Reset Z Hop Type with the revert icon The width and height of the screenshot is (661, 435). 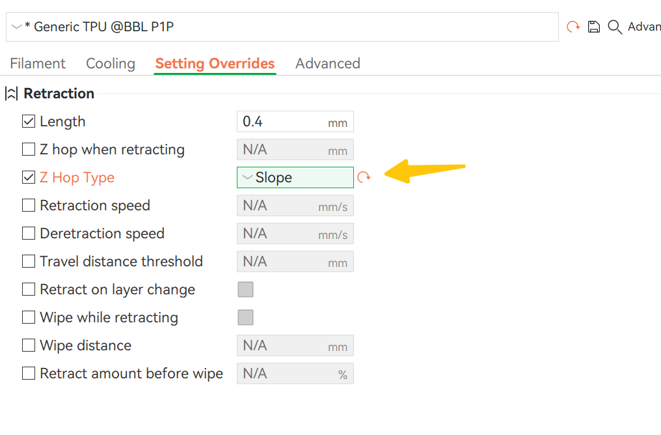point(364,177)
